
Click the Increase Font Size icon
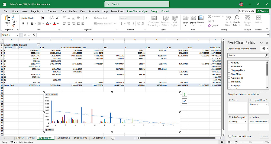pos(53,18)
